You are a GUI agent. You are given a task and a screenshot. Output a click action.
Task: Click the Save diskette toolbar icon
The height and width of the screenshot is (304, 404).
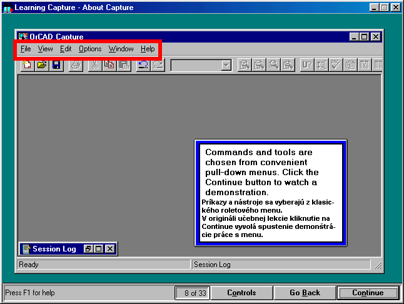[x=56, y=65]
